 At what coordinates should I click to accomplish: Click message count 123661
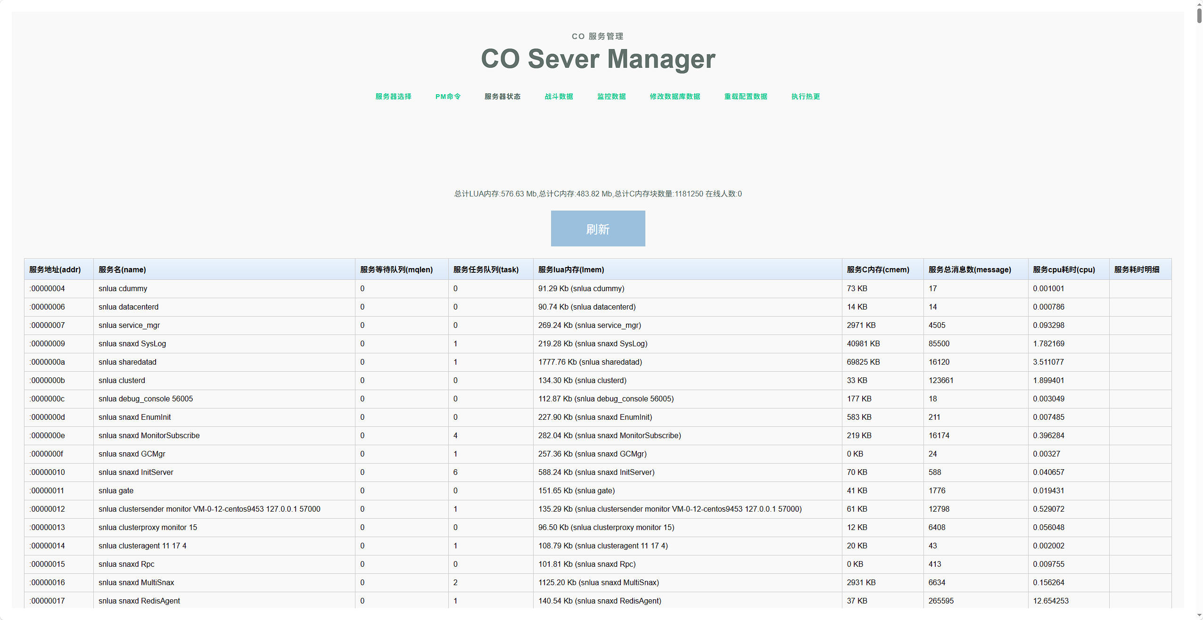click(x=976, y=381)
